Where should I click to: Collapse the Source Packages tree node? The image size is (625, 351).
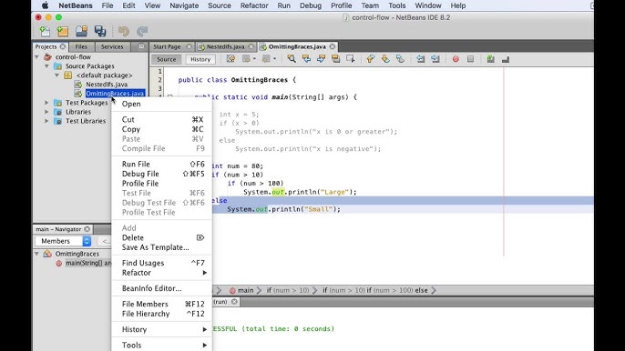pyautogui.click(x=46, y=66)
